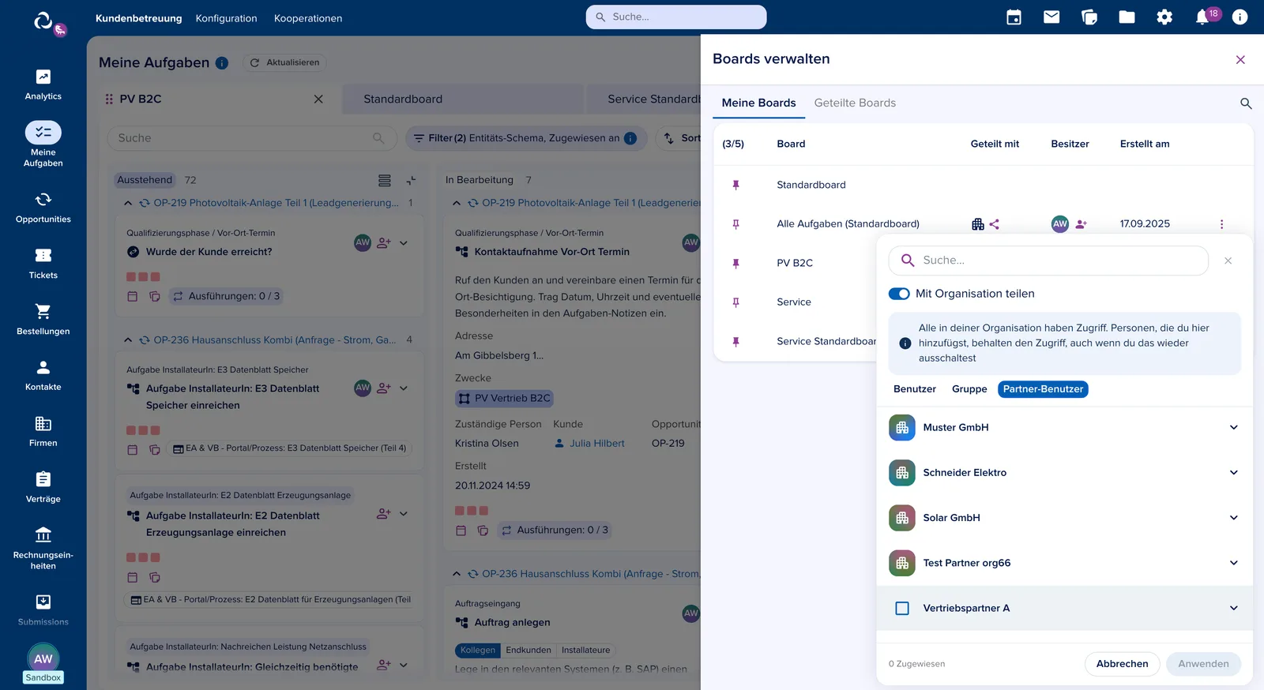Open notifications bell with 18 badge
This screenshot has height=690, width=1264.
(x=1204, y=17)
